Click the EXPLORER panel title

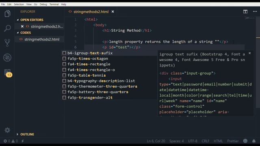pyautogui.click(x=28, y=12)
